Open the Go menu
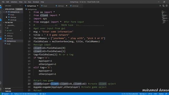Image resolution: width=169 pixels, height=95 pixels. [25, 2]
